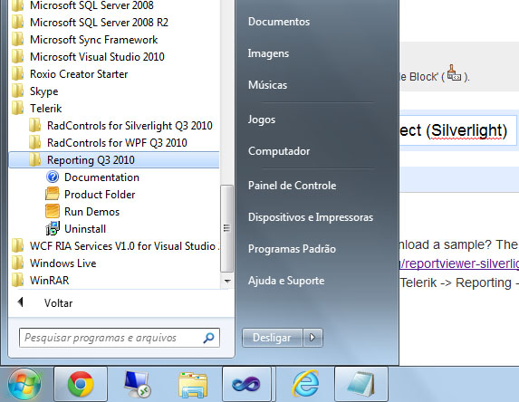
Task: Open the shutdown options arrow
Action: pos(312,338)
